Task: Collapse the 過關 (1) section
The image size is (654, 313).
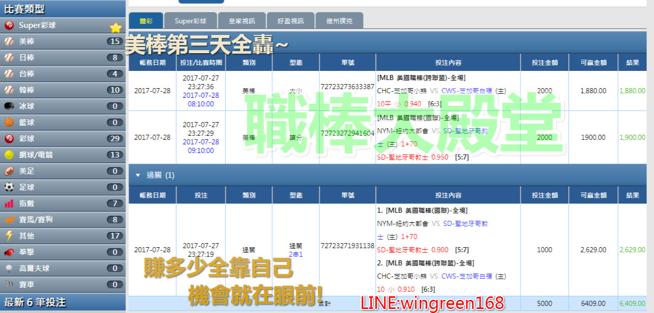Action: pos(138,175)
